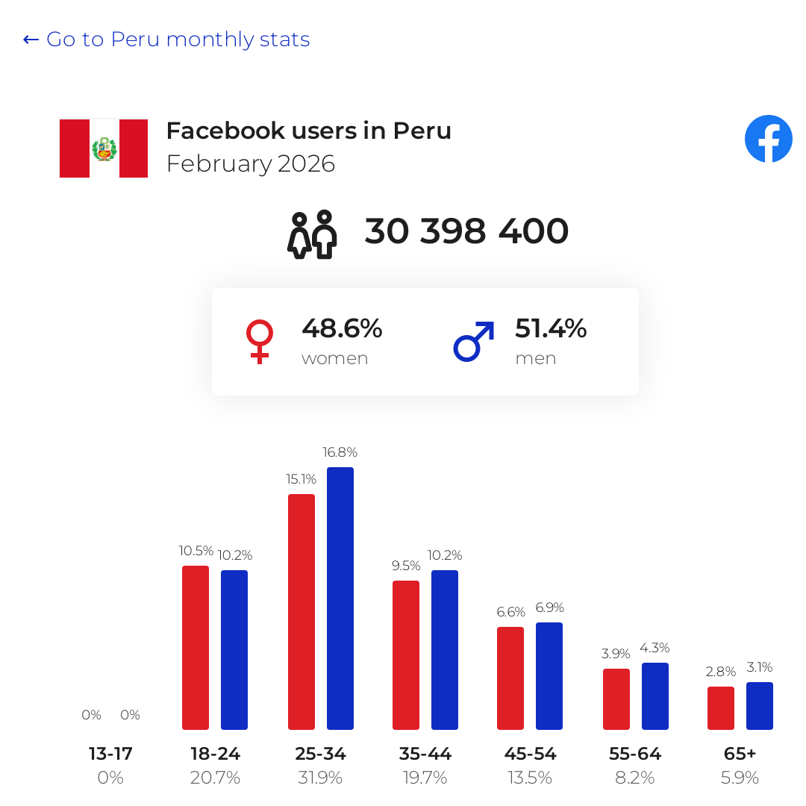The height and width of the screenshot is (806, 806).
Task: Click the 13-17 age group label
Action: click(110, 754)
